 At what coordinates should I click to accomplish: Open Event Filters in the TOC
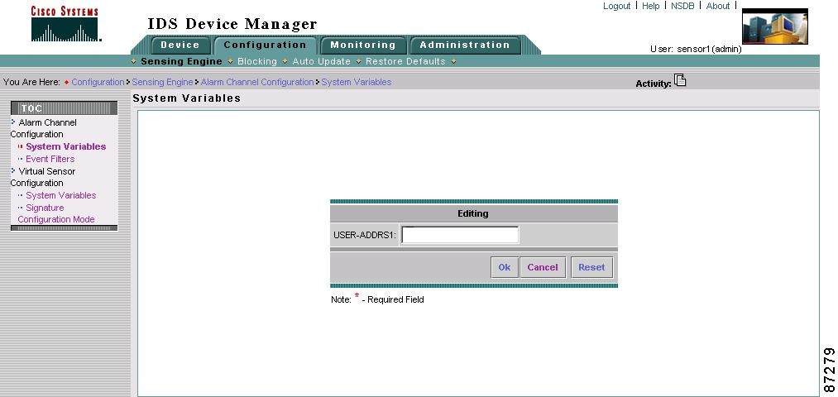50,159
